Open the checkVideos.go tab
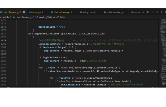 tap(63, 12)
